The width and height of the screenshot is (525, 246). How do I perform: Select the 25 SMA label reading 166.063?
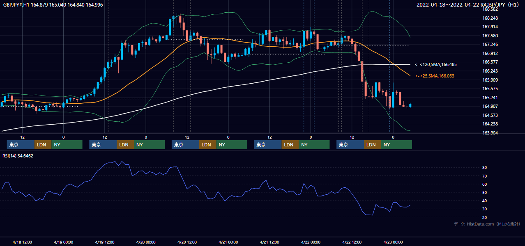pos(435,76)
